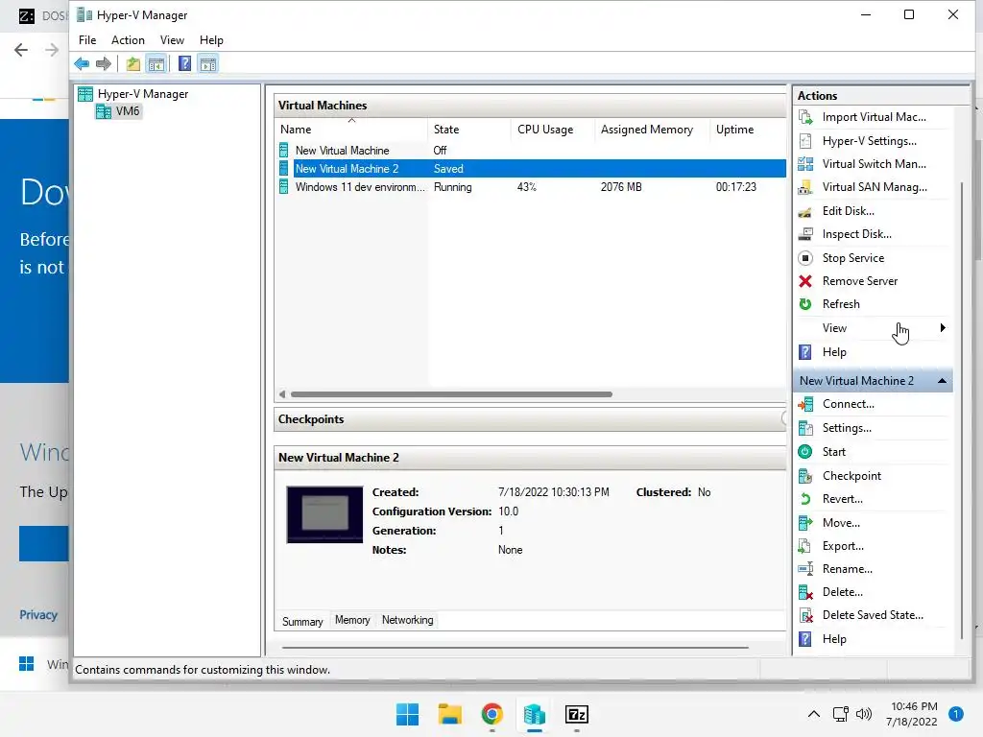Click the green Refresh icon
Screen dimensions: 983x737
[805, 304]
